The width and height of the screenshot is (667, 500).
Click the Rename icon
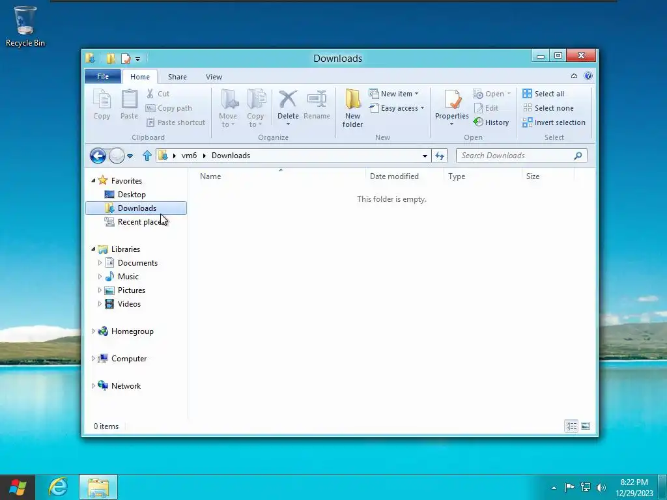pos(317,100)
